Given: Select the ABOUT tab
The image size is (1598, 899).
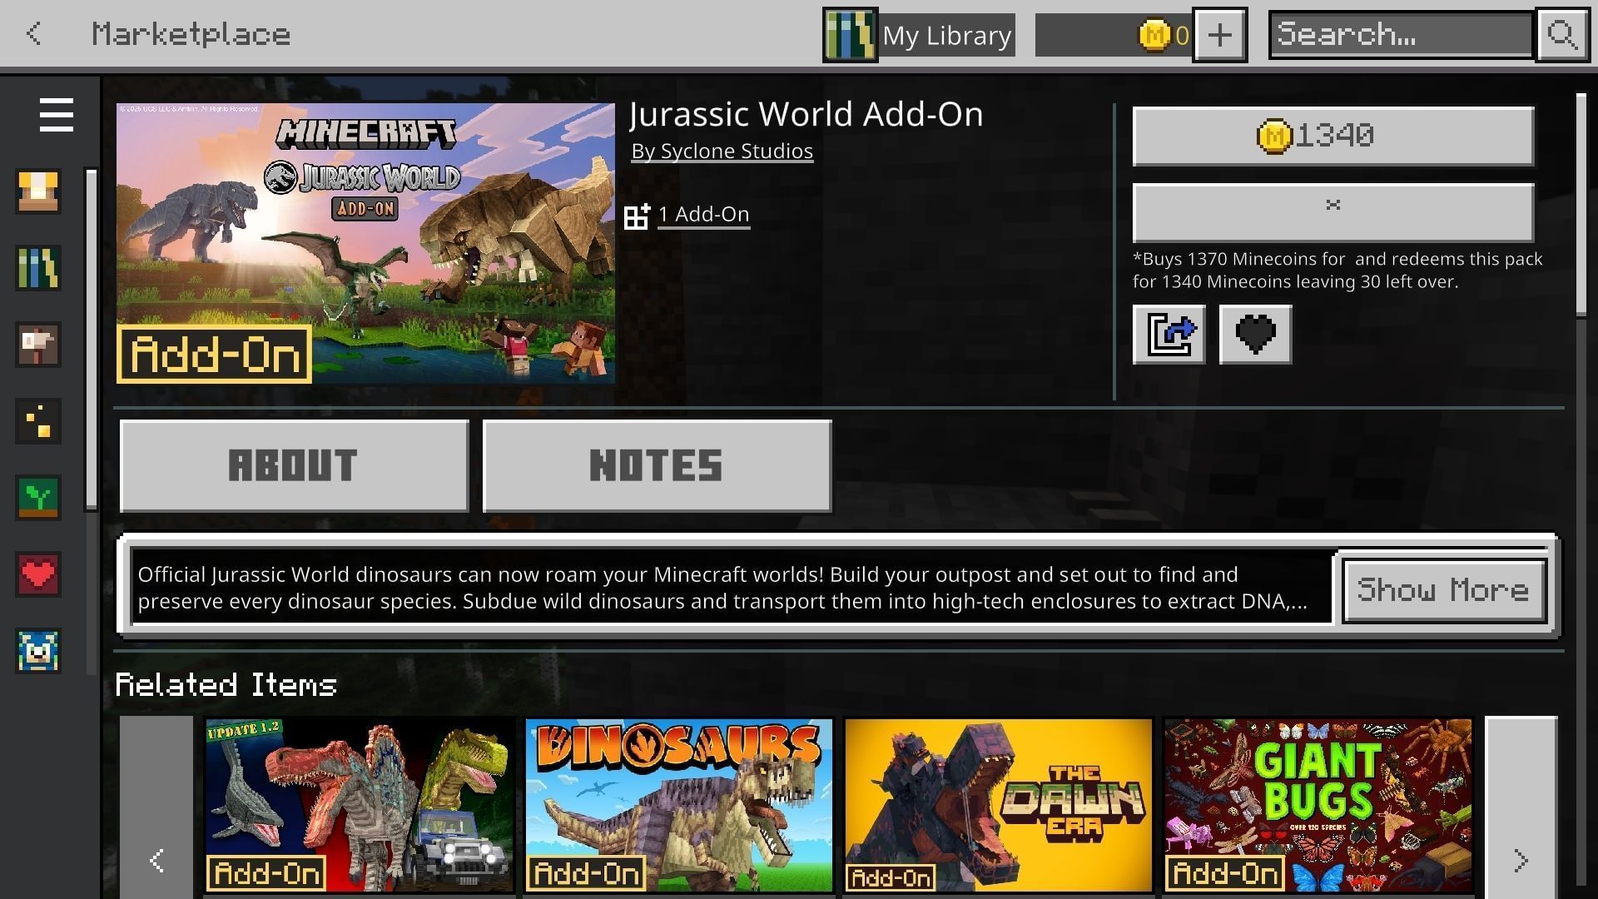Looking at the screenshot, I should pos(294,465).
